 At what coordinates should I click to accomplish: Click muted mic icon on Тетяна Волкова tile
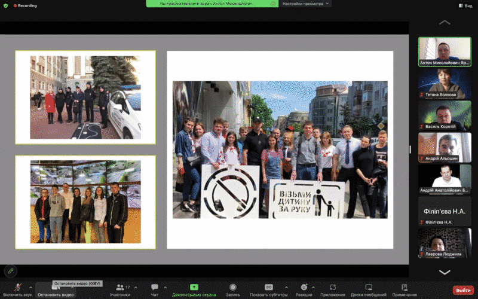click(x=422, y=95)
